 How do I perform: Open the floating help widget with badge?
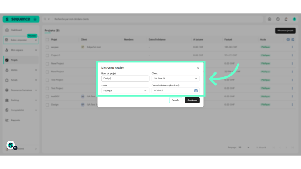point(11,145)
